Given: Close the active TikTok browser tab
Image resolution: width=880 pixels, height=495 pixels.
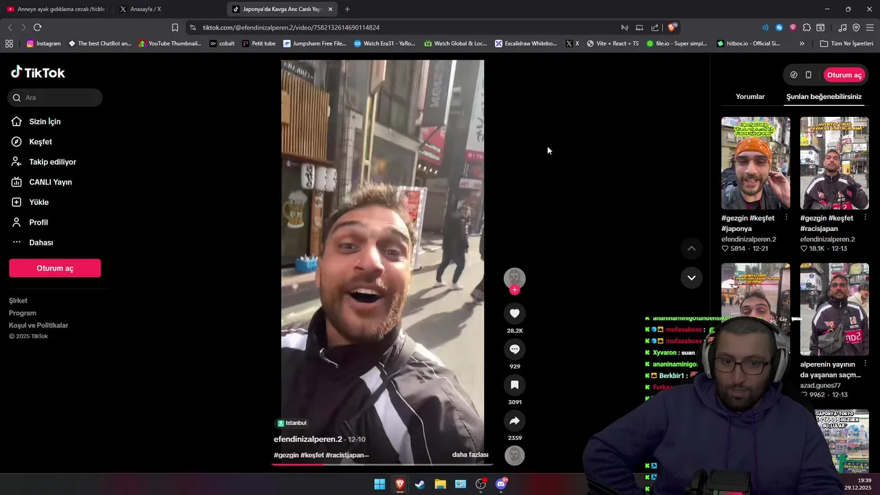Looking at the screenshot, I should (x=330, y=9).
